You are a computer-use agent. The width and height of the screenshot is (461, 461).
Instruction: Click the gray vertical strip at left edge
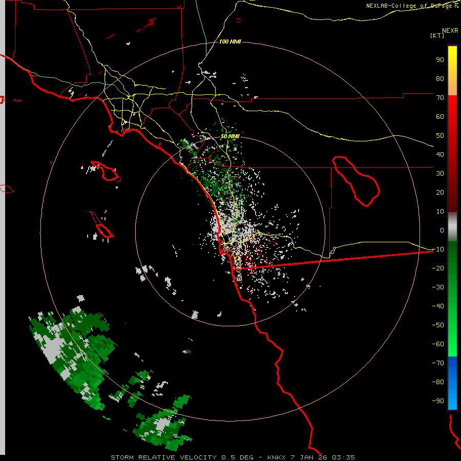click(x=3, y=227)
